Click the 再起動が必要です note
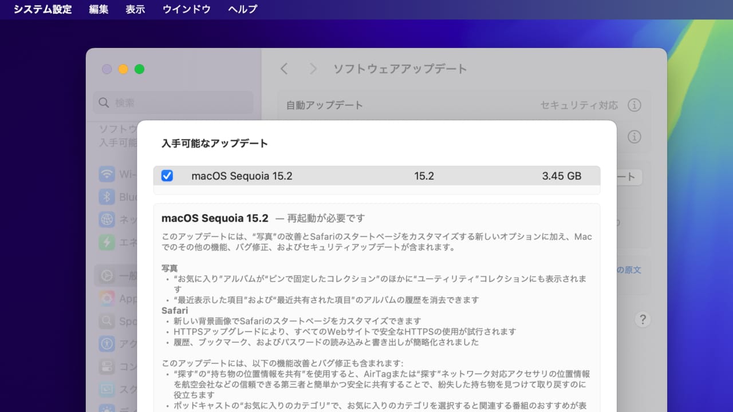The image size is (733, 412). click(326, 218)
